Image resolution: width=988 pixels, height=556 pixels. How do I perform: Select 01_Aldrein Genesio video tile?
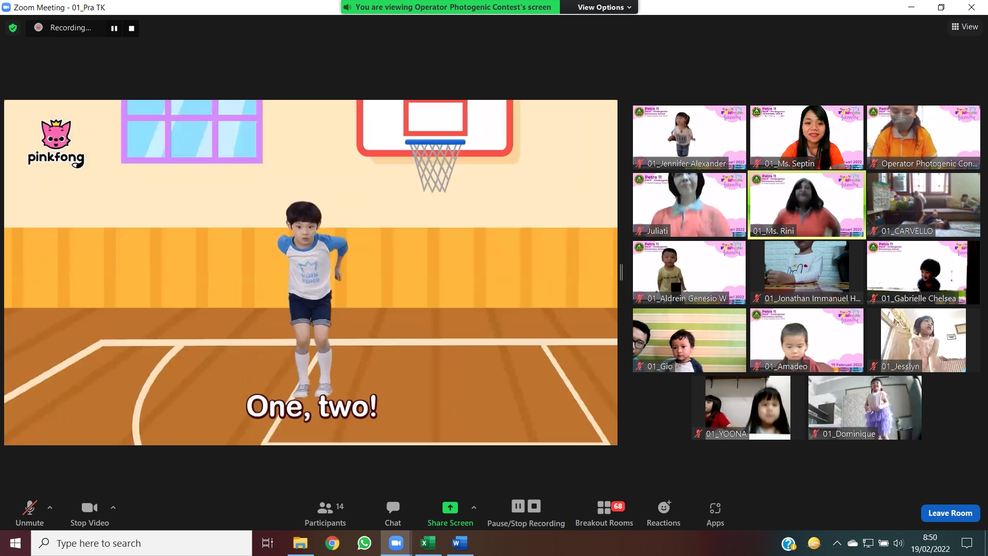689,272
